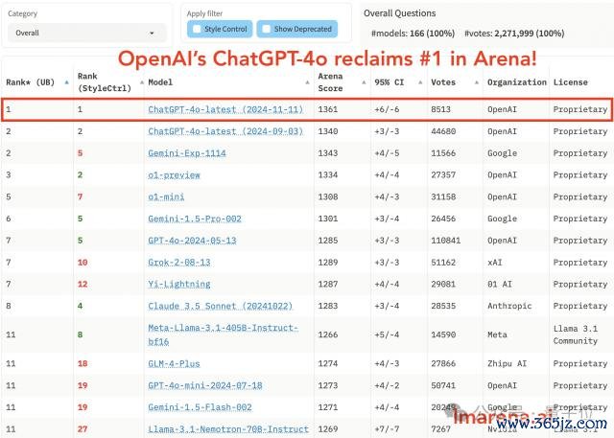614x438 pixels.
Task: Open Llama-3.1-Nemotron-70B-Instruct link
Action: coord(228,429)
